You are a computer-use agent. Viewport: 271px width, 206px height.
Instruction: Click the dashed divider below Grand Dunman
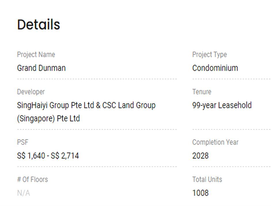[x=97, y=79]
